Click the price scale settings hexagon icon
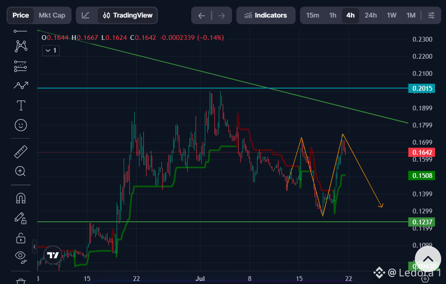446x284 pixels. point(425,279)
